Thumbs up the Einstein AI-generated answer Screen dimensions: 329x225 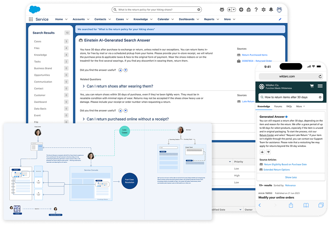[120, 70]
